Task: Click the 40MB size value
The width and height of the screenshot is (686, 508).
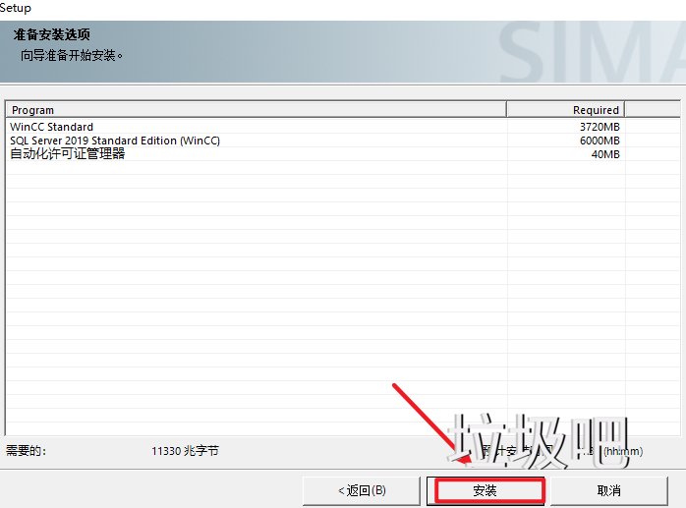Action: tap(605, 154)
